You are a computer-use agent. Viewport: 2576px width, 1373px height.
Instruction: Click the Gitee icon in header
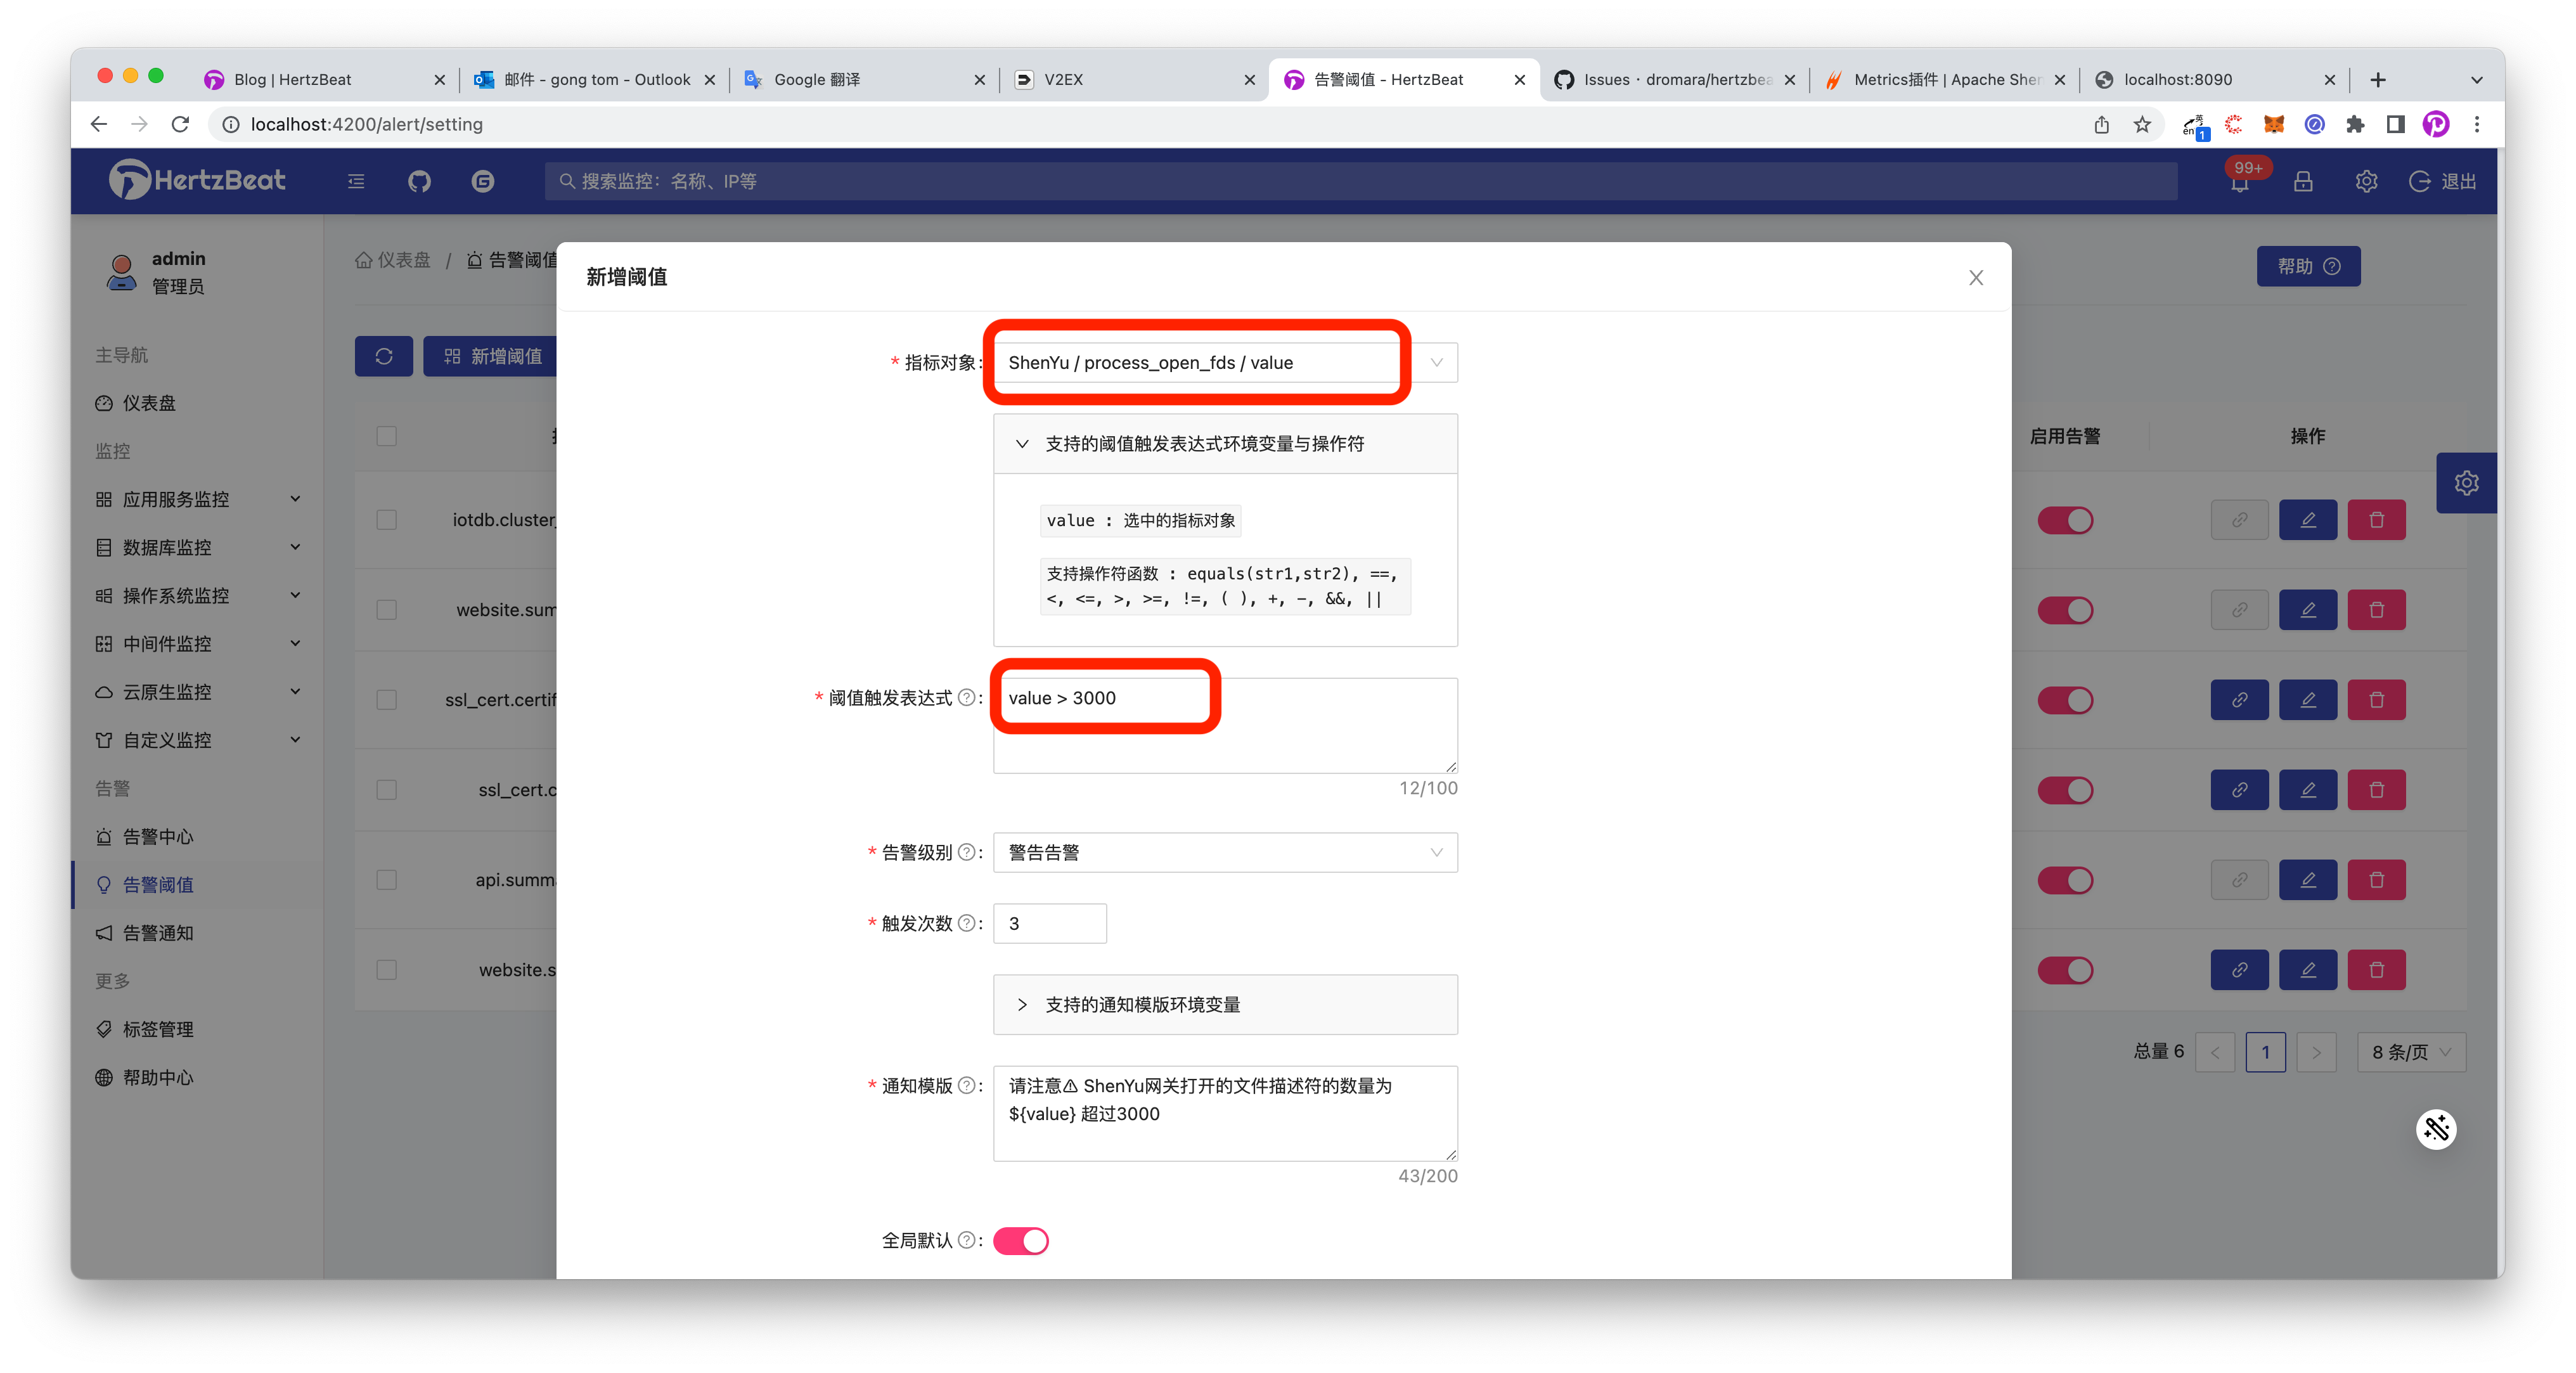pyautogui.click(x=483, y=181)
